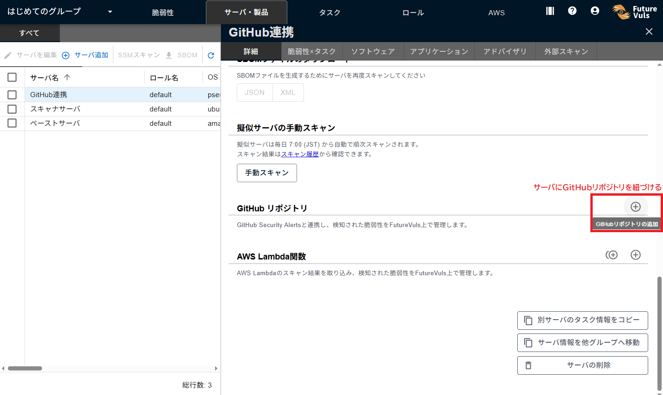Open the スキャン履歴 link
This screenshot has width=663, height=395.
300,154
